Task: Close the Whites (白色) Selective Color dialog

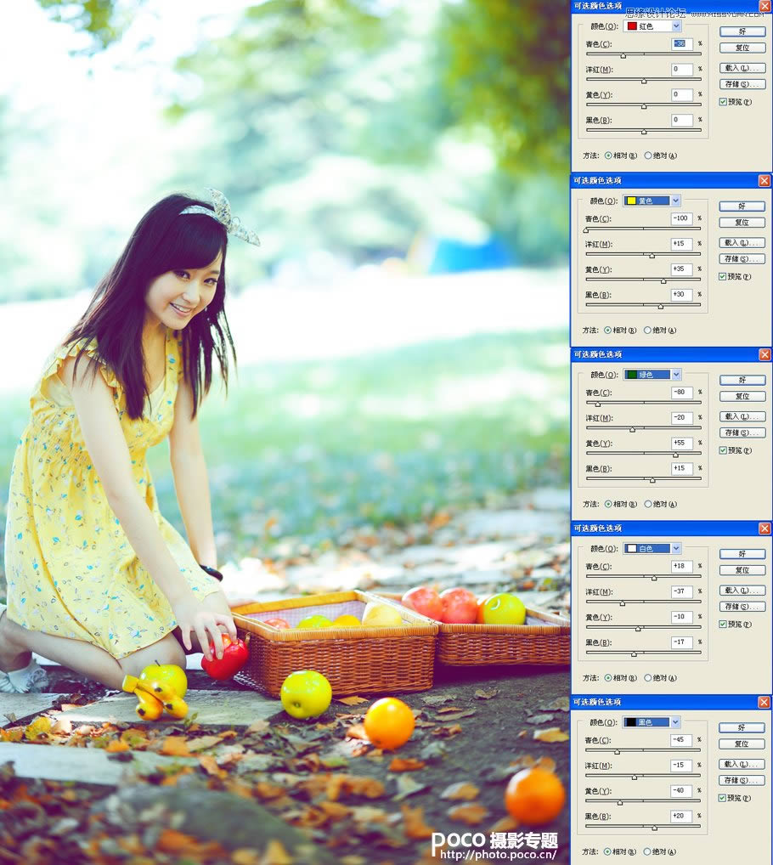Action: 764,529
